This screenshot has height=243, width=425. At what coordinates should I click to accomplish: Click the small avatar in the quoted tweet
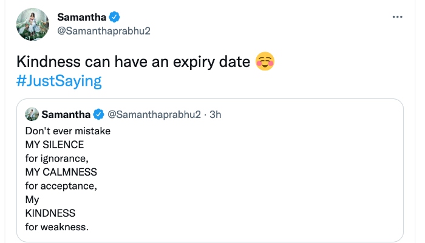pyautogui.click(x=32, y=114)
